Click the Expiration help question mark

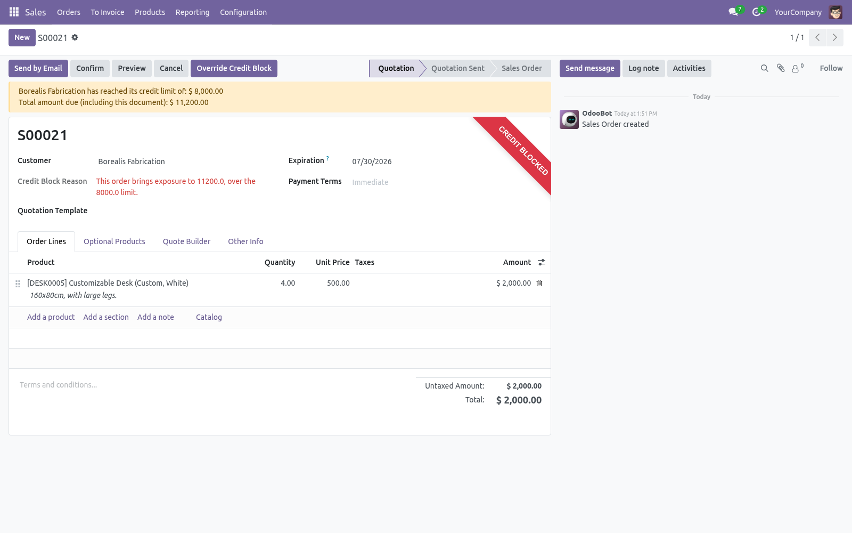pyautogui.click(x=327, y=158)
